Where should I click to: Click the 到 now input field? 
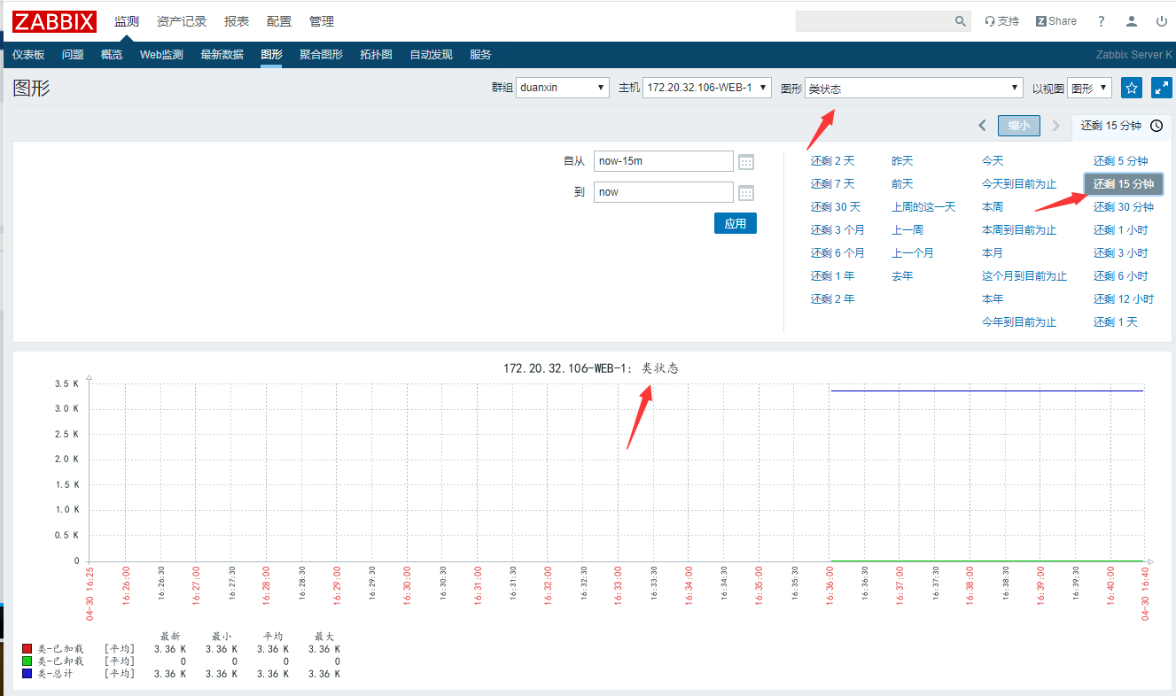coord(664,192)
